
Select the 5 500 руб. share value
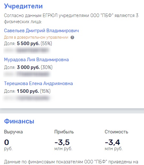pos(28,44)
